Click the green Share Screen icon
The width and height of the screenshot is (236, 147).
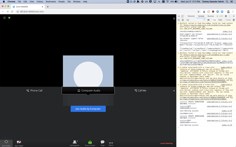90,142
